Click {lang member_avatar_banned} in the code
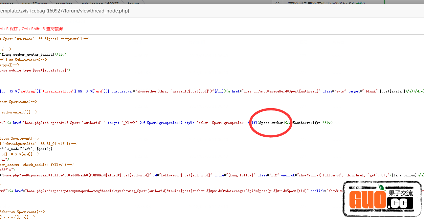The height and width of the screenshot is (219, 424). pos(28,54)
